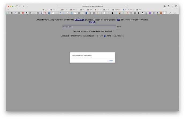Open the Networks bookmarks folder

55,10
